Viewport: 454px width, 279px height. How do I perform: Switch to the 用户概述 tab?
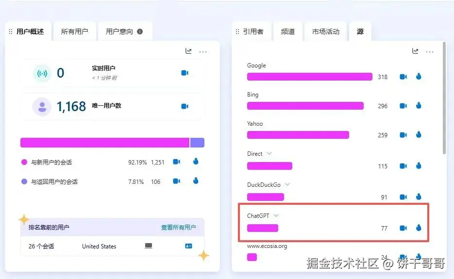[28, 32]
